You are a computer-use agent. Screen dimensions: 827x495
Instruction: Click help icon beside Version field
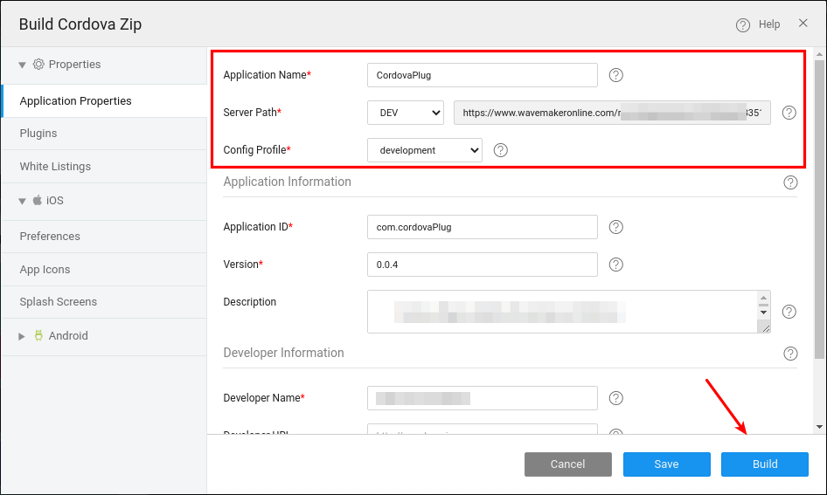pos(615,265)
